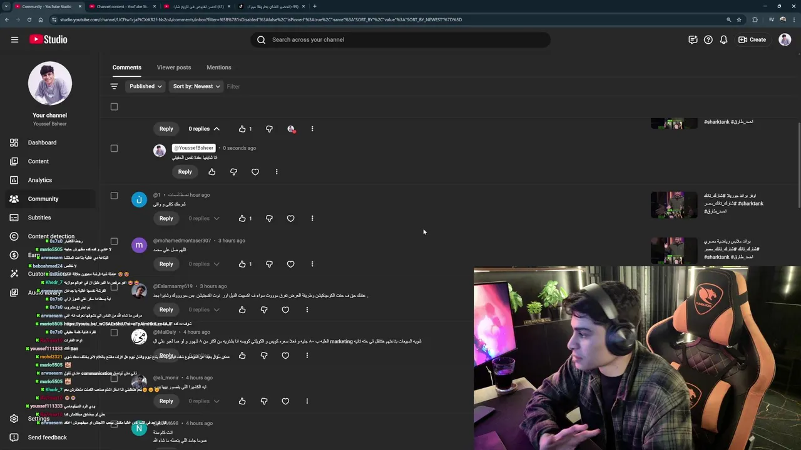
Task: Click the Content sidebar icon
Action: [14, 161]
